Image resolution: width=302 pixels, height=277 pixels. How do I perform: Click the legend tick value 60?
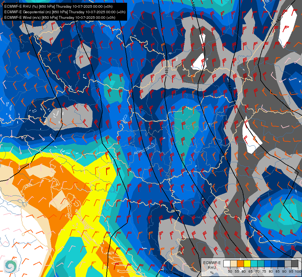click(x=244, y=271)
